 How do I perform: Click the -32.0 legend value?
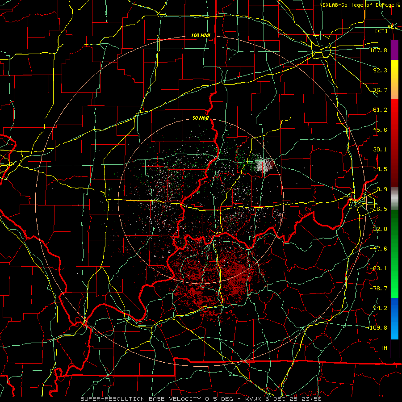coord(378,229)
